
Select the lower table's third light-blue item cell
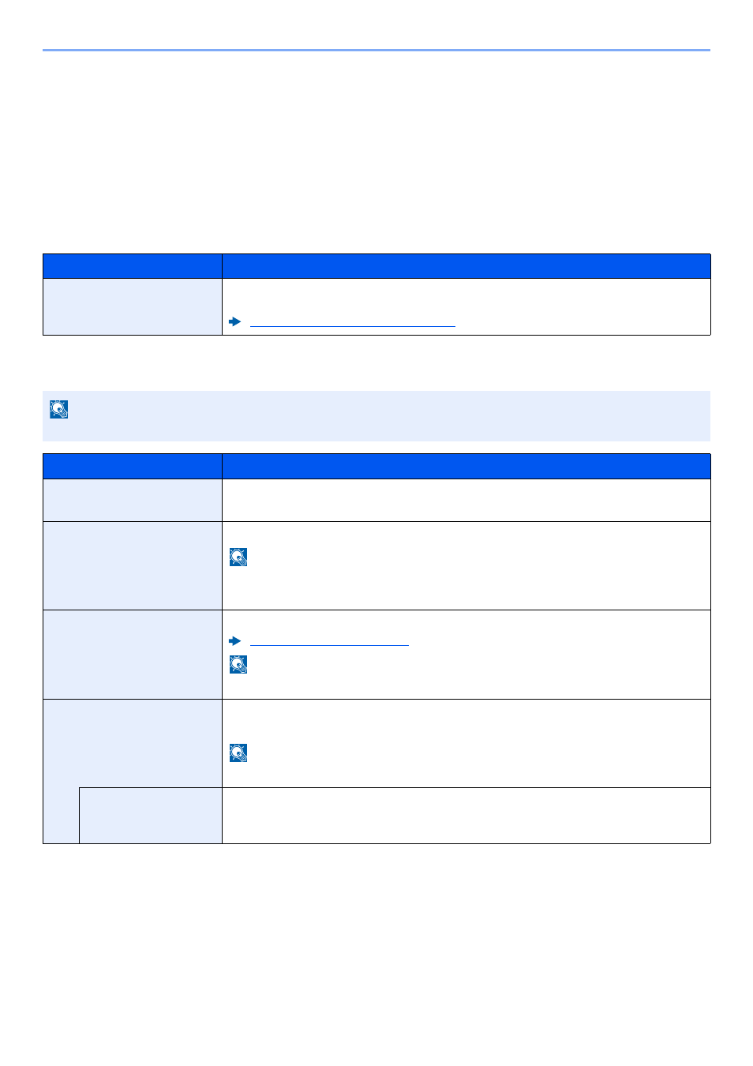coord(133,655)
